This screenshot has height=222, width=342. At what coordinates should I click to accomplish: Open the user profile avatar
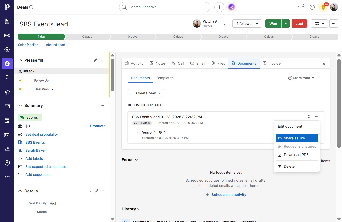pyautogui.click(x=334, y=7)
